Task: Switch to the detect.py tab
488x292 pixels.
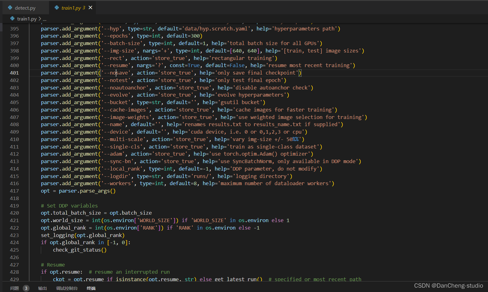Action: click(x=25, y=8)
